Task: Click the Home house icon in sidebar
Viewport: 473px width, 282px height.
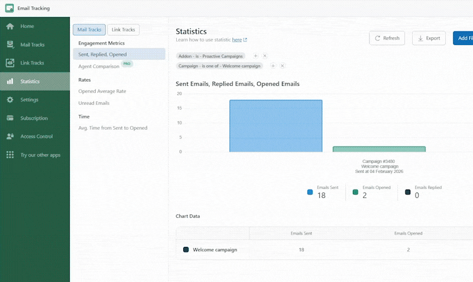Action: (10, 26)
